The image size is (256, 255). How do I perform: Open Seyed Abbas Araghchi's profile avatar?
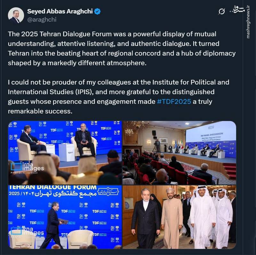coord(16,16)
